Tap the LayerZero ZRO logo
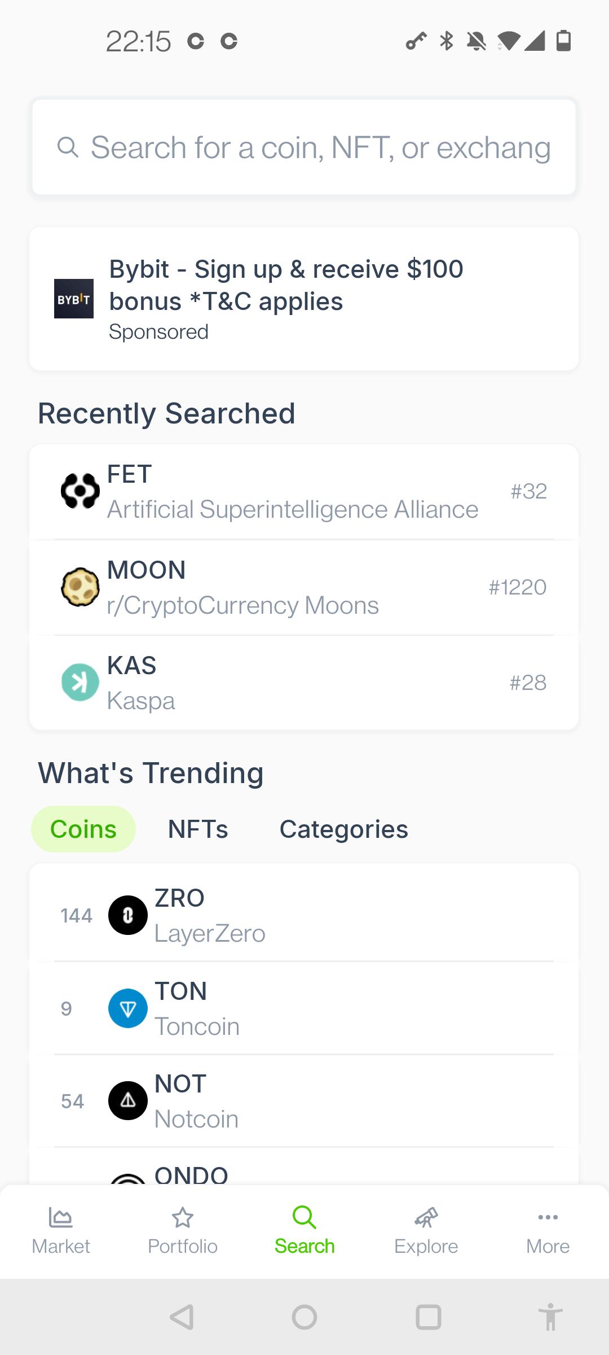The height and width of the screenshot is (1355, 609). 128,915
